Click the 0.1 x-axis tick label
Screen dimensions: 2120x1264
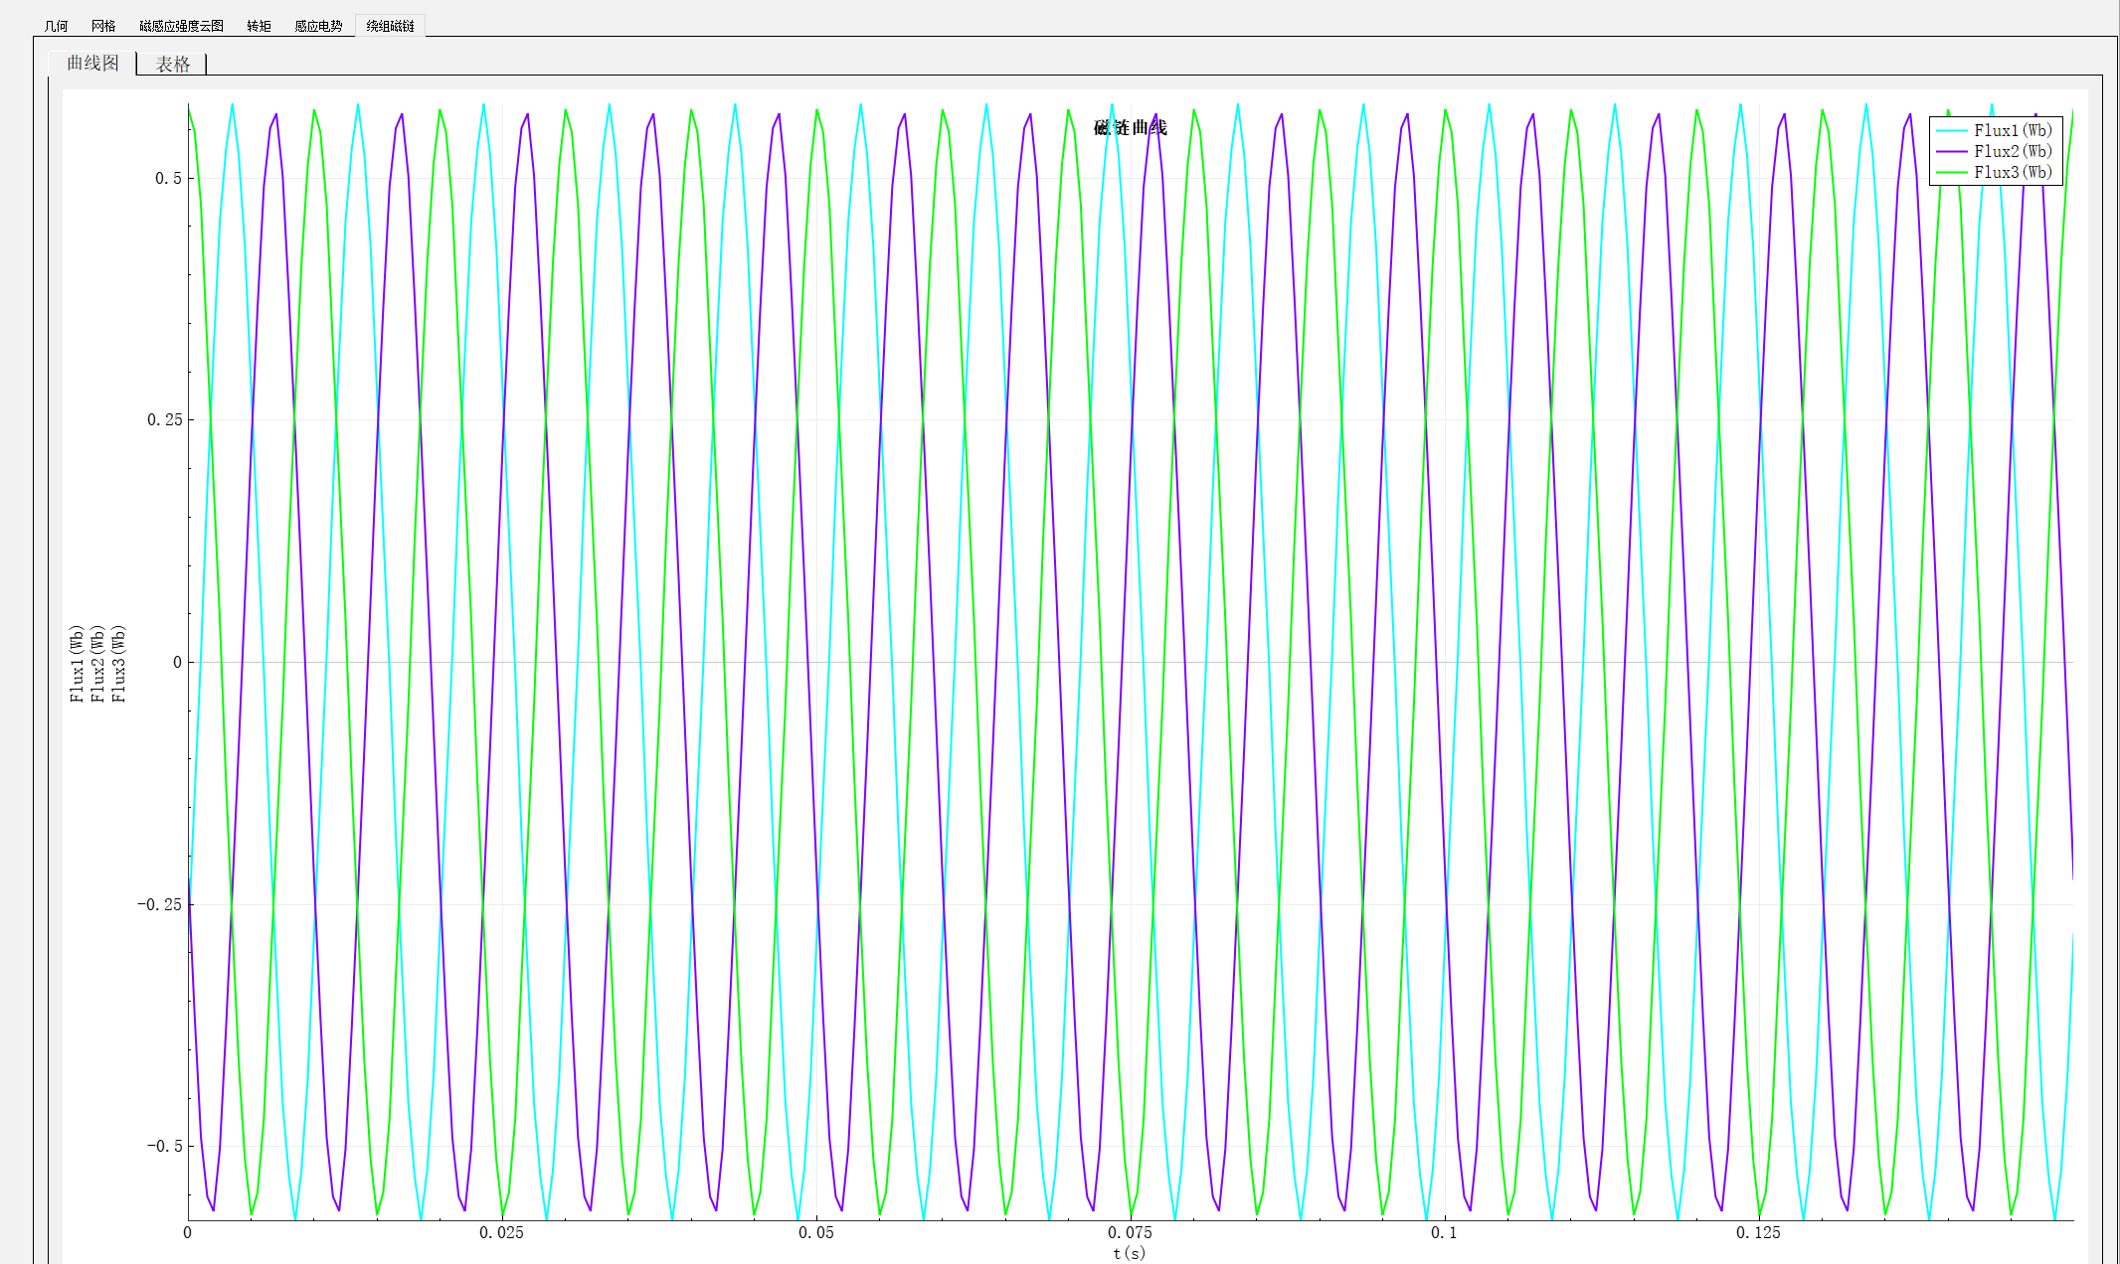1444,1232
